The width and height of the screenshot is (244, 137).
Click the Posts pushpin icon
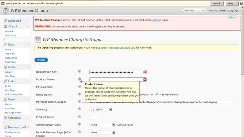[x=6, y=45]
